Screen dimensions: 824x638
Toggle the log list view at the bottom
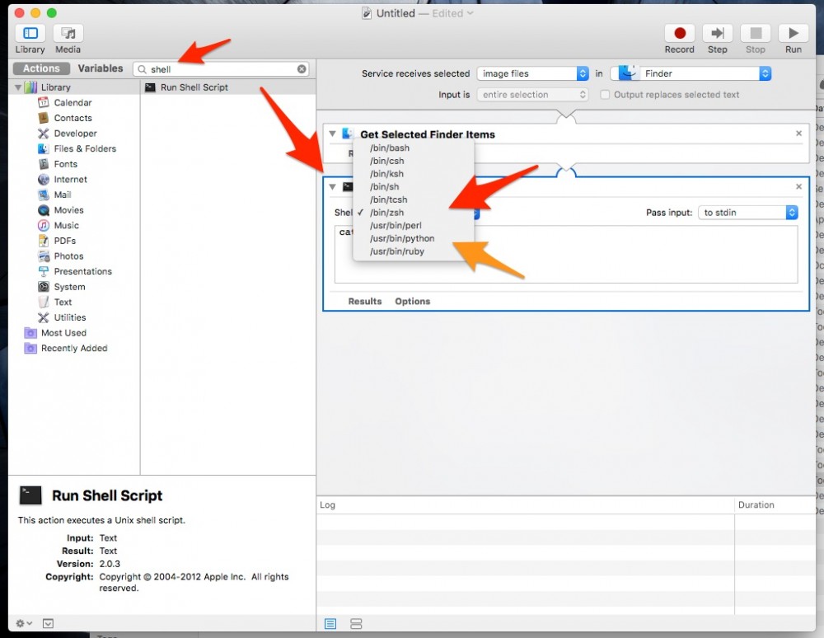tap(330, 624)
